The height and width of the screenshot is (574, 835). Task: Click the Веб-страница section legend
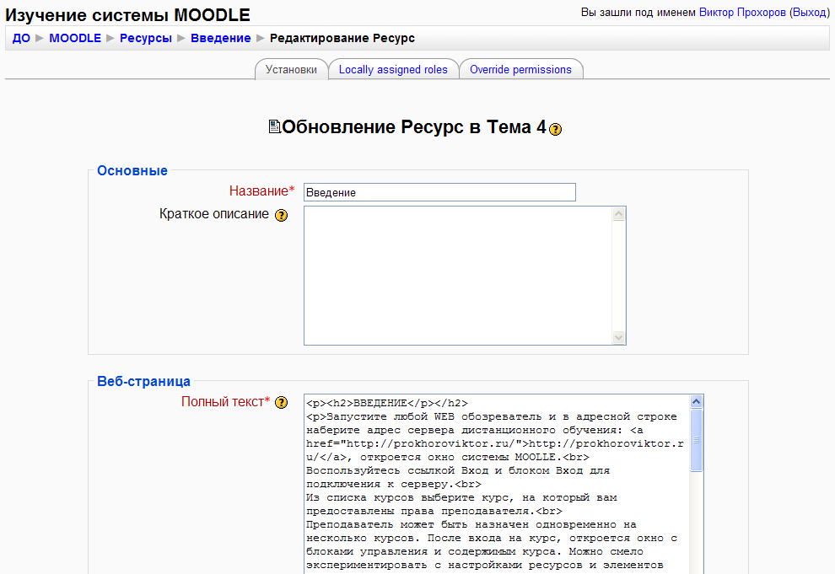point(143,382)
